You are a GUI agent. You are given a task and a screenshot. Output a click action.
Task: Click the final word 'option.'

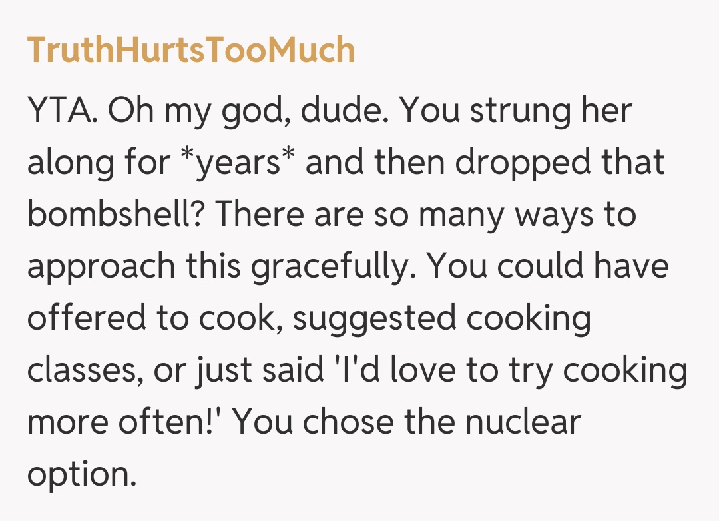(81, 474)
